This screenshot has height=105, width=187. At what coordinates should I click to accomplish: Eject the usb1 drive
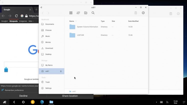pos(61,71)
